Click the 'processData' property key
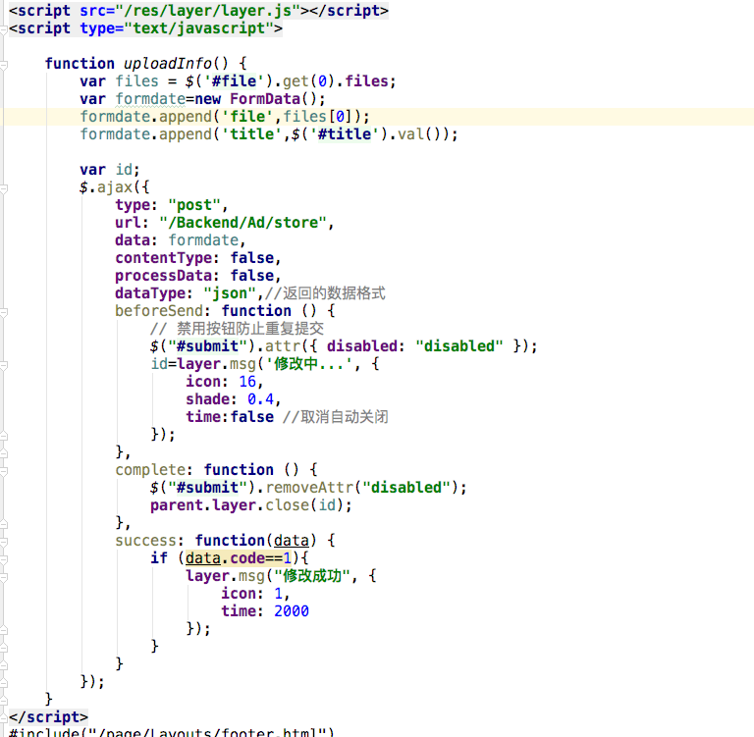Viewport: 754px width, 737px height. [x=164, y=276]
